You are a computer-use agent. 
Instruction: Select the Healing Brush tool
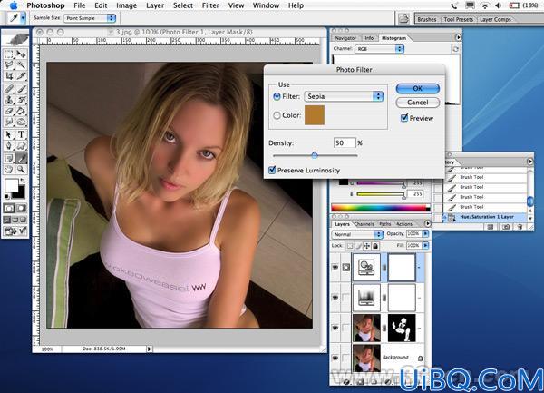click(x=9, y=89)
